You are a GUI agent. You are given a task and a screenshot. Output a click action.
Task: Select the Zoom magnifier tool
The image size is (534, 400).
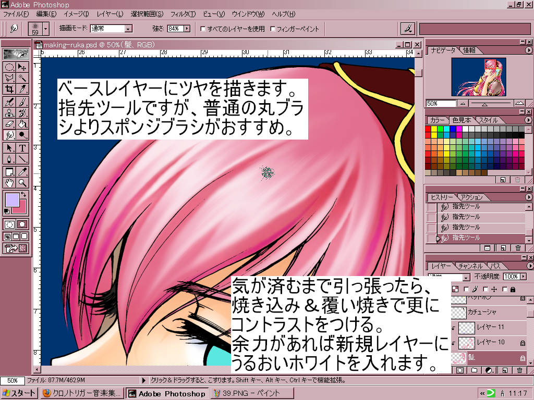[x=22, y=183]
